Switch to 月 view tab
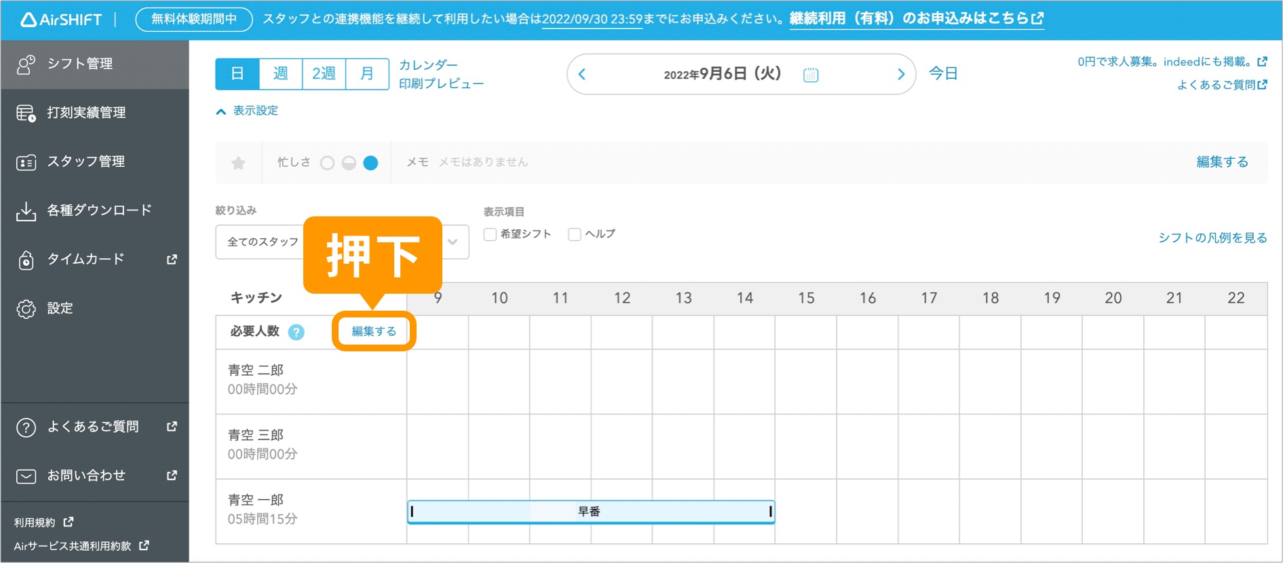Image resolution: width=1283 pixels, height=563 pixels. pos(367,73)
